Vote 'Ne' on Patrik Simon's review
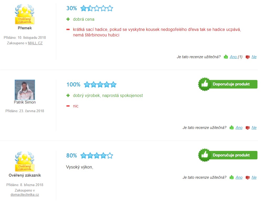The image size is (262, 201). click(x=254, y=128)
